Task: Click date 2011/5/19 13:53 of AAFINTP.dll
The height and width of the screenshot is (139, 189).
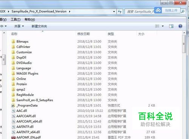Action: click(89, 127)
